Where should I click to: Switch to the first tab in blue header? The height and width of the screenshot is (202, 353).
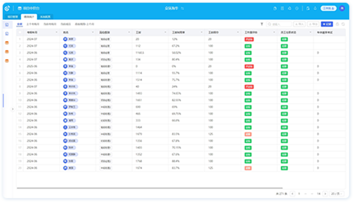pyautogui.click(x=13, y=16)
